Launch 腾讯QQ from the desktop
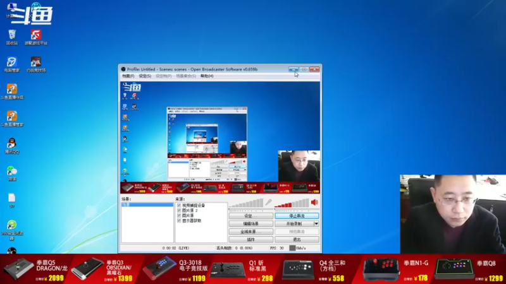Viewport: 506px width, 284px height. [x=12, y=146]
